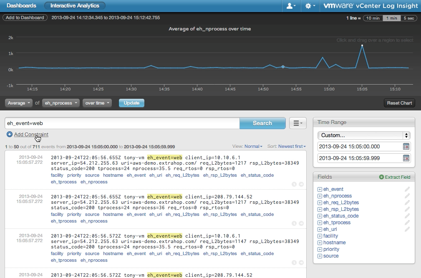
Task: Edit the eh_rsp_L2bytes field pencil icon
Action: tap(407, 209)
